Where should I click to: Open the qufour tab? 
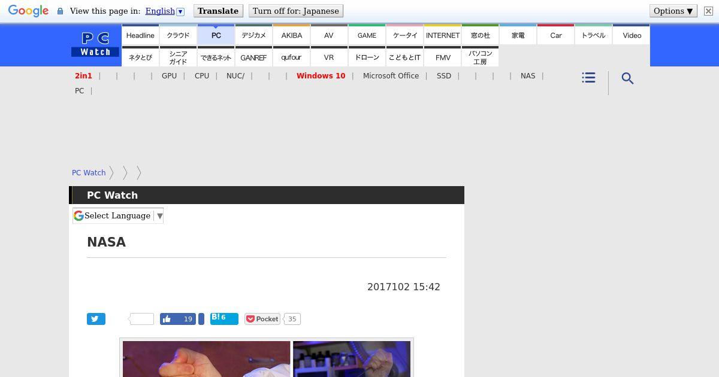click(291, 57)
